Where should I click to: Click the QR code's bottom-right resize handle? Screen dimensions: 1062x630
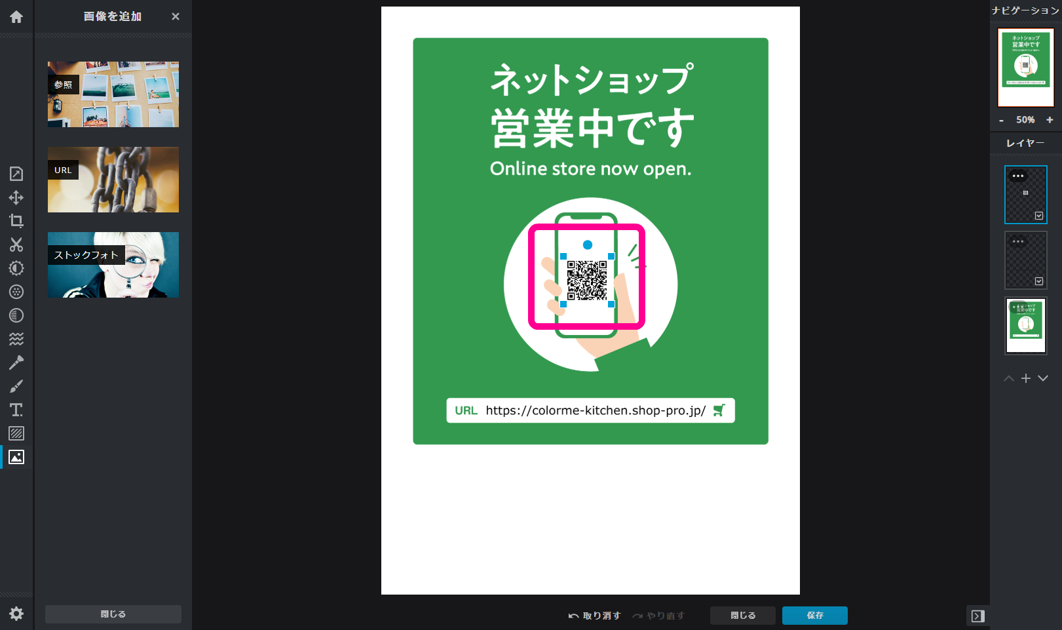611,304
